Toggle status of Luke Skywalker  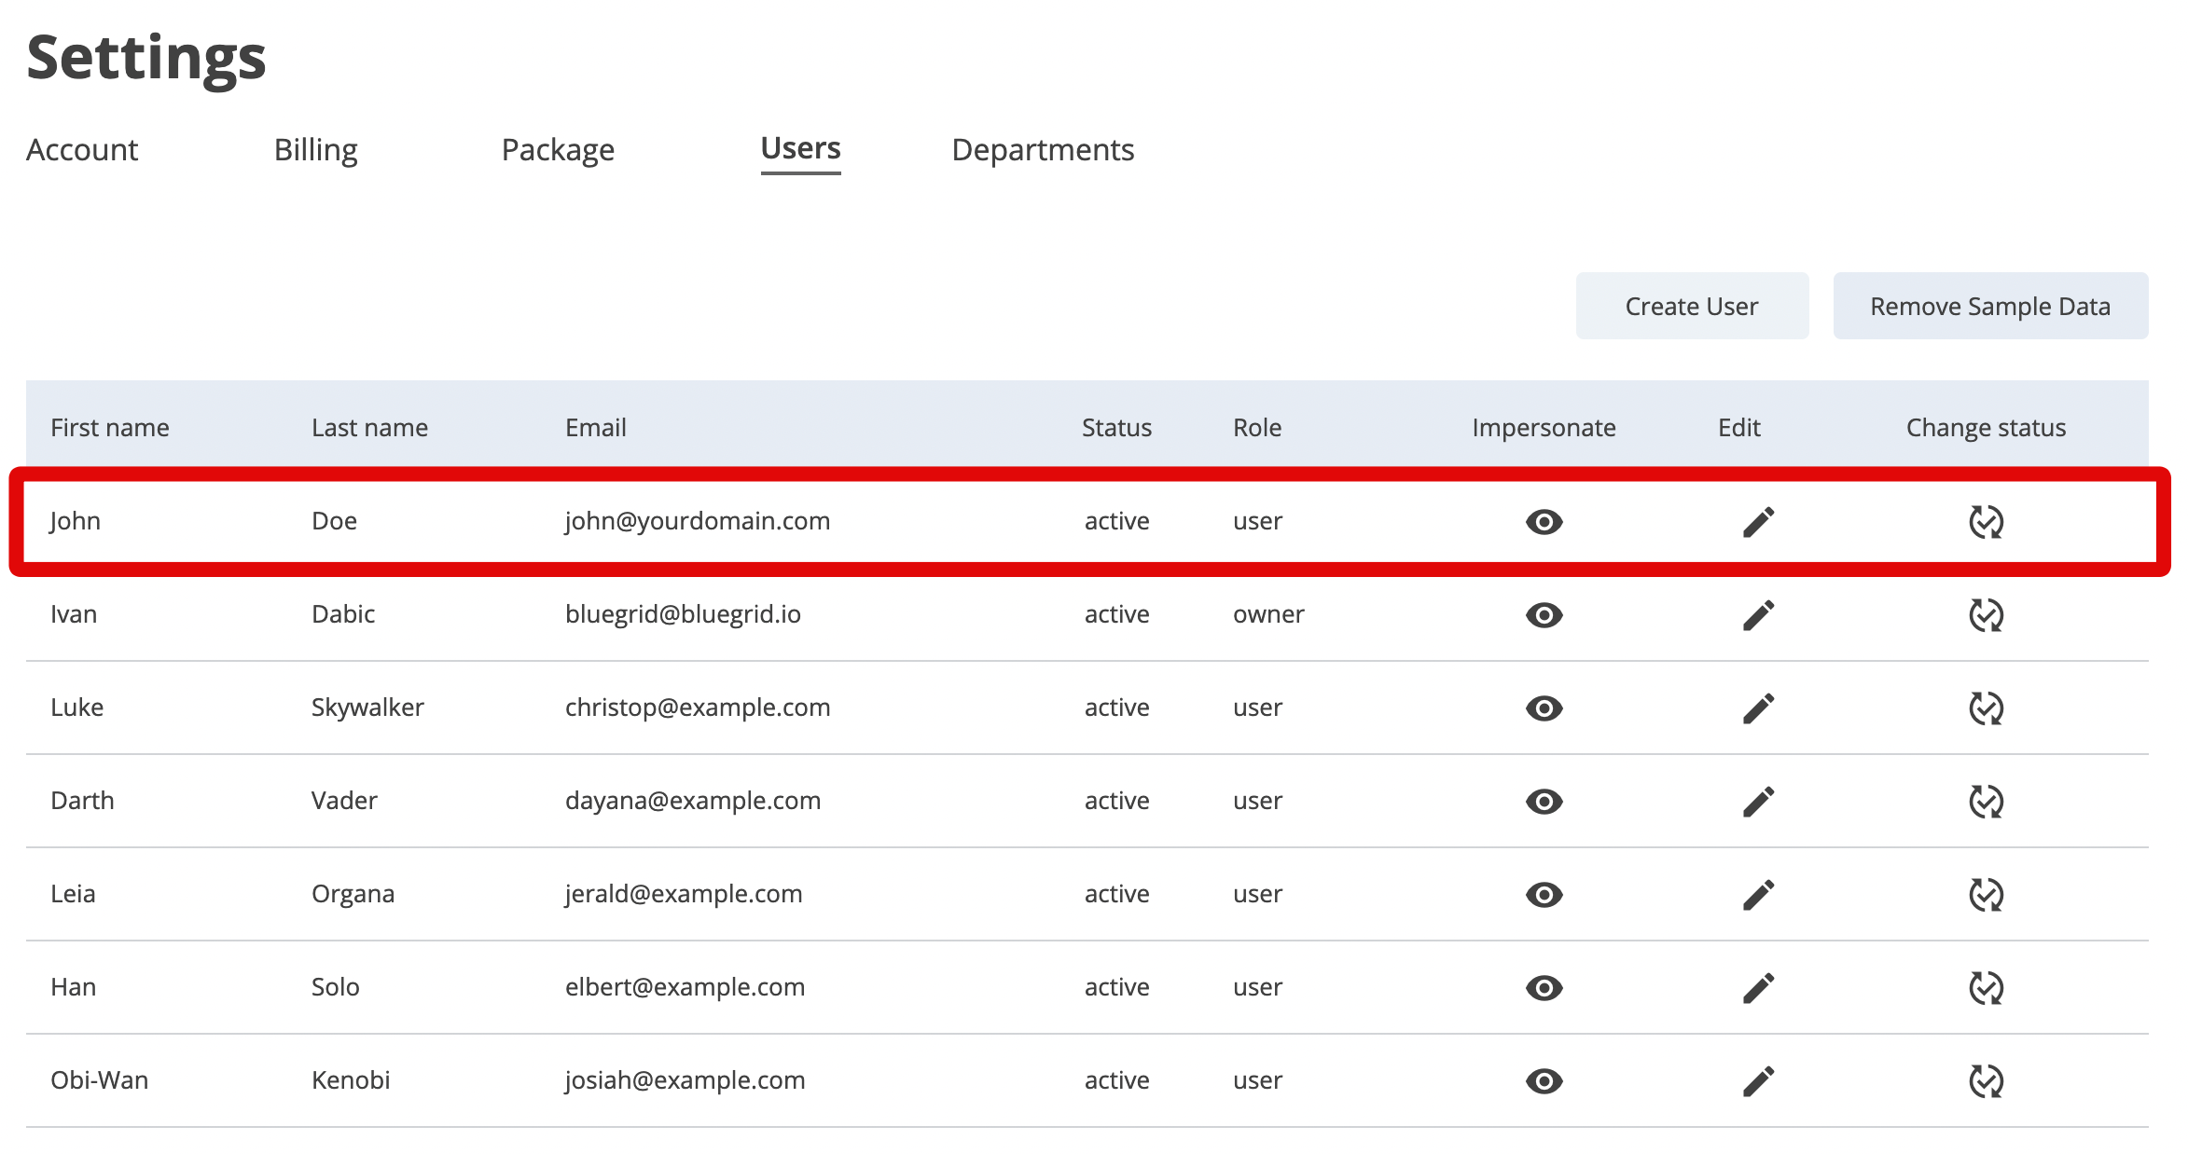pyautogui.click(x=1986, y=708)
